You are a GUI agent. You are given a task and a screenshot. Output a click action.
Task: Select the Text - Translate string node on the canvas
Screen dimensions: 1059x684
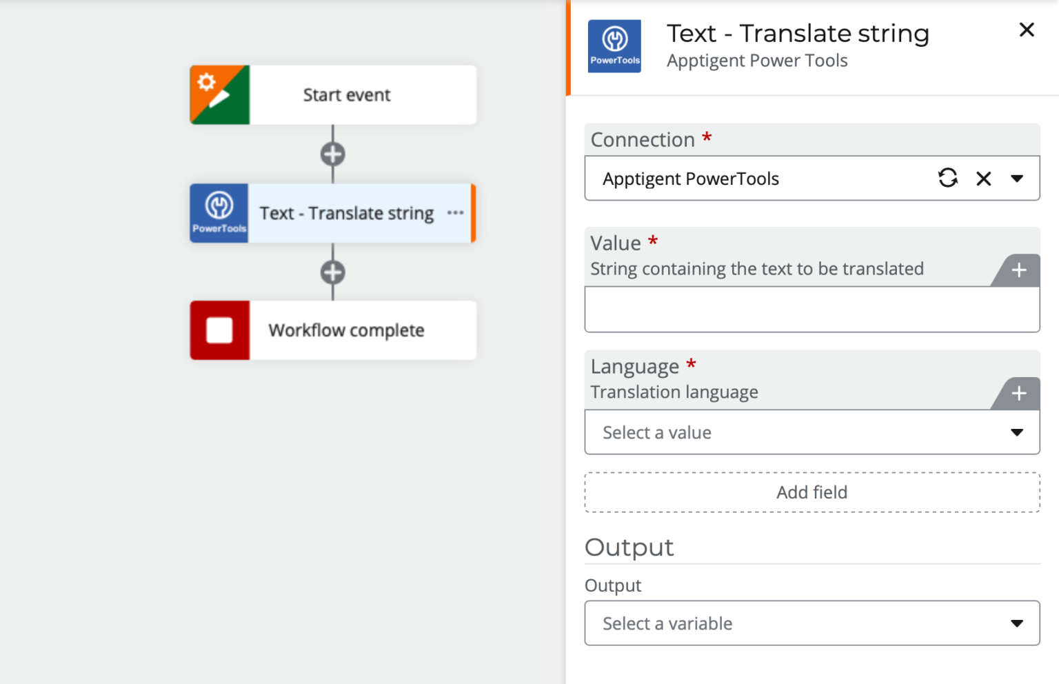coord(345,213)
